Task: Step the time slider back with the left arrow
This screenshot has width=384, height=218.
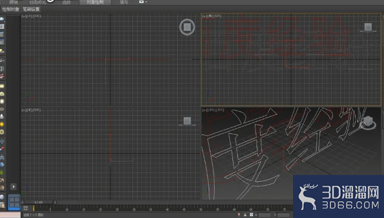Action: tap(22, 202)
